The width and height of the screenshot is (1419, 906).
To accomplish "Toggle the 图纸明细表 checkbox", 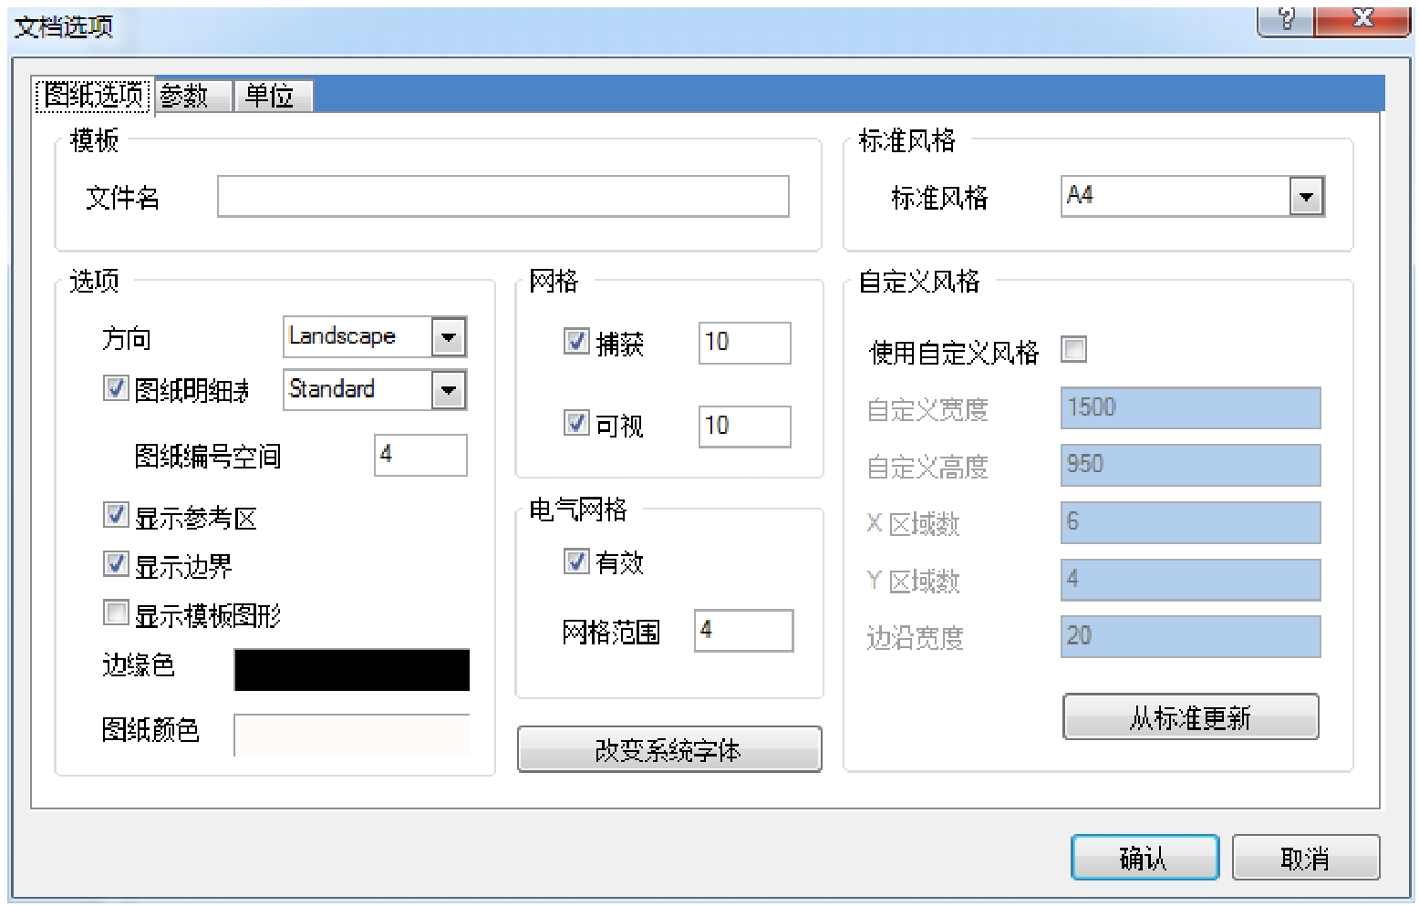I will coord(116,388).
